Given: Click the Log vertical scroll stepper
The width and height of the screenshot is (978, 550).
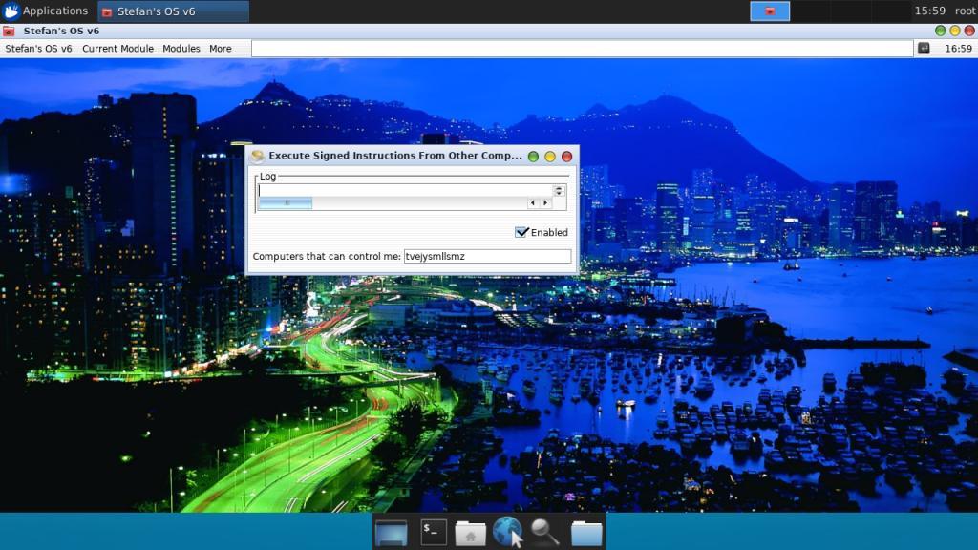Looking at the screenshot, I should (559, 190).
